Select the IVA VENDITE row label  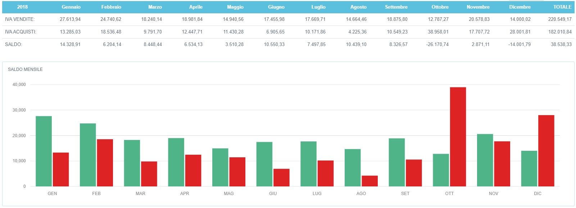pyautogui.click(x=20, y=19)
